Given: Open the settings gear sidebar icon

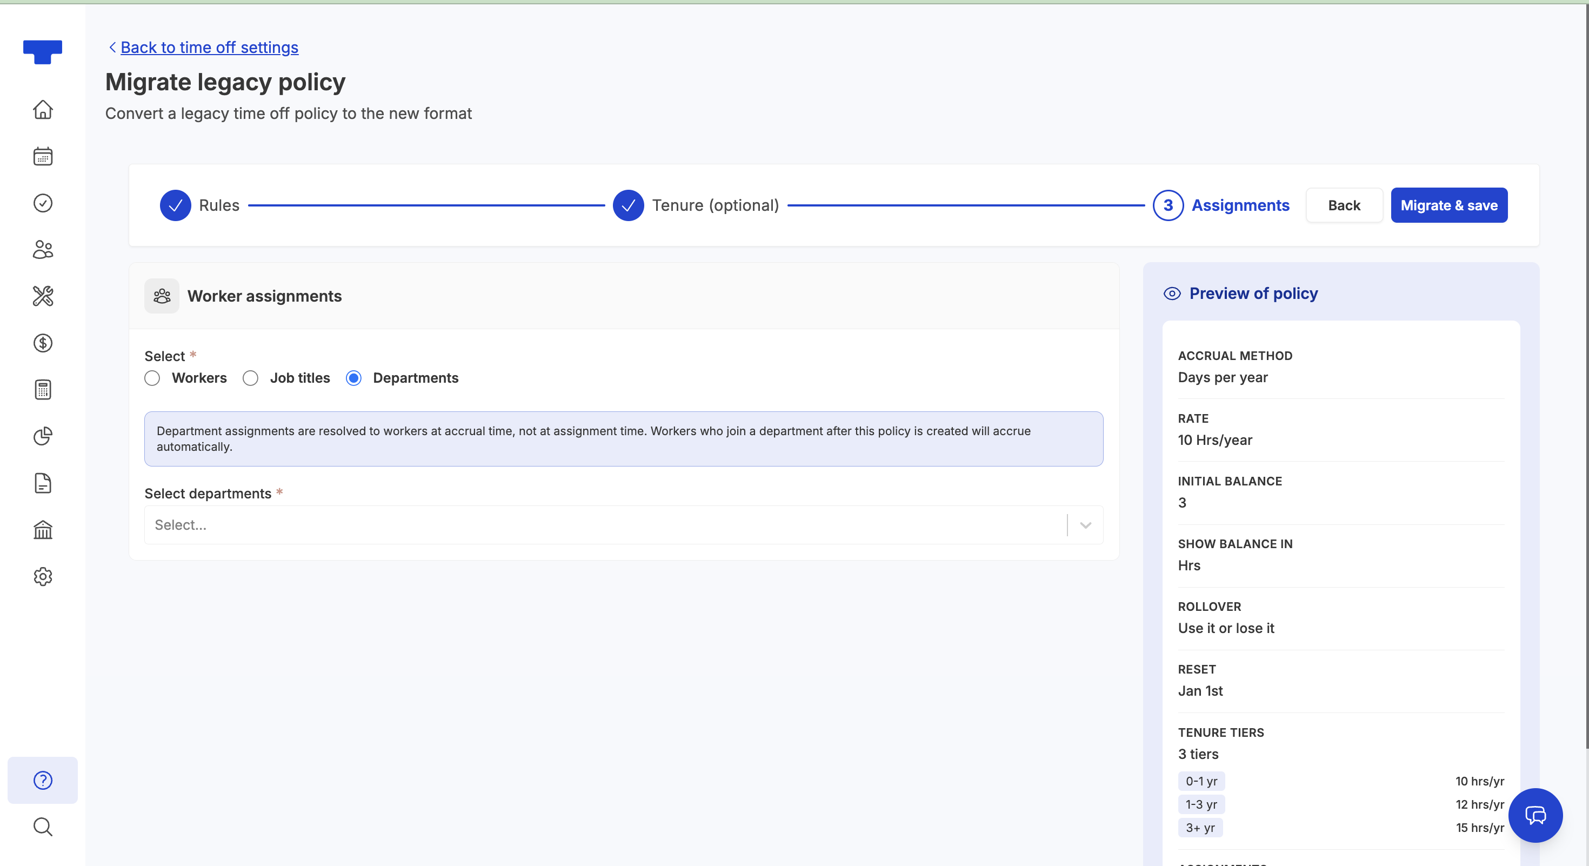Looking at the screenshot, I should coord(43,576).
